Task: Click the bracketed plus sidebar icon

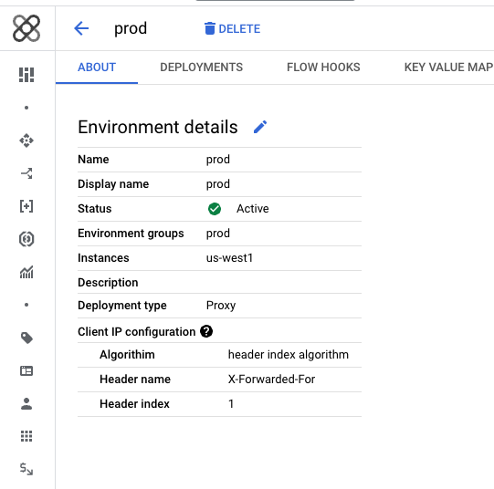Action: pos(26,206)
